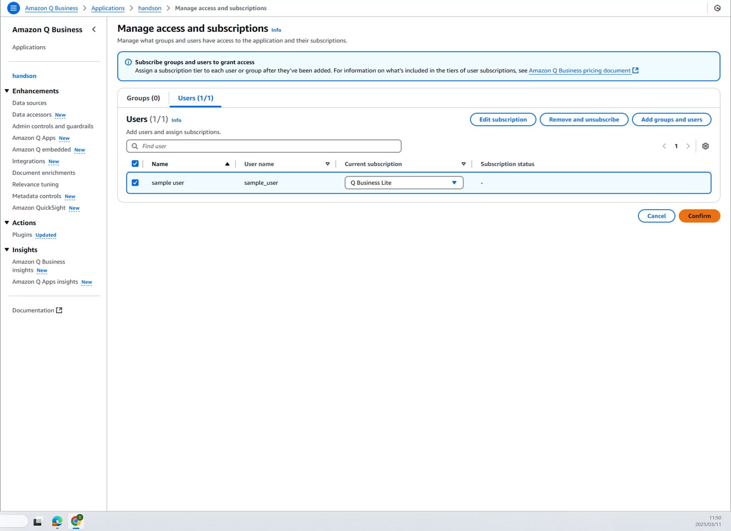Open table preferences gear icon
Screen dimensions: 731x531
(x=705, y=146)
